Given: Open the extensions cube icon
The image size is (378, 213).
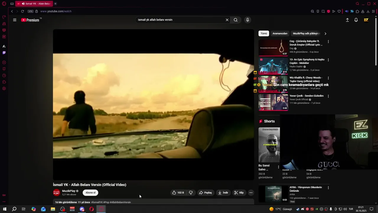Looking at the screenshot, I should click(357, 11).
